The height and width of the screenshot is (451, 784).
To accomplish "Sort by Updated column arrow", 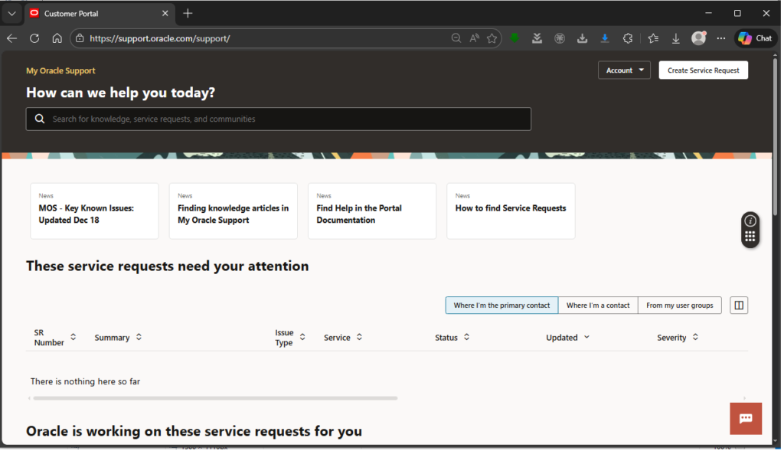I will coord(587,338).
